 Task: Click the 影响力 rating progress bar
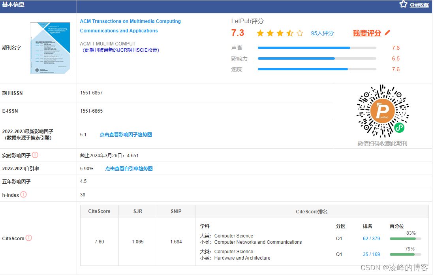(x=317, y=58)
